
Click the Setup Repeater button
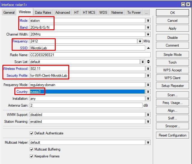click(172, 86)
